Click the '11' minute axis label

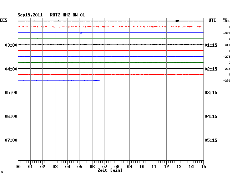[x=154, y=167]
